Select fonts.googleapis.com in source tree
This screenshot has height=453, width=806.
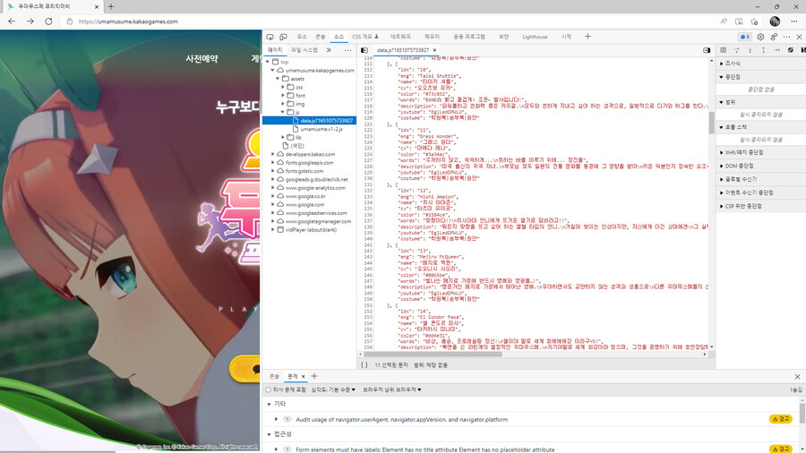(310, 162)
